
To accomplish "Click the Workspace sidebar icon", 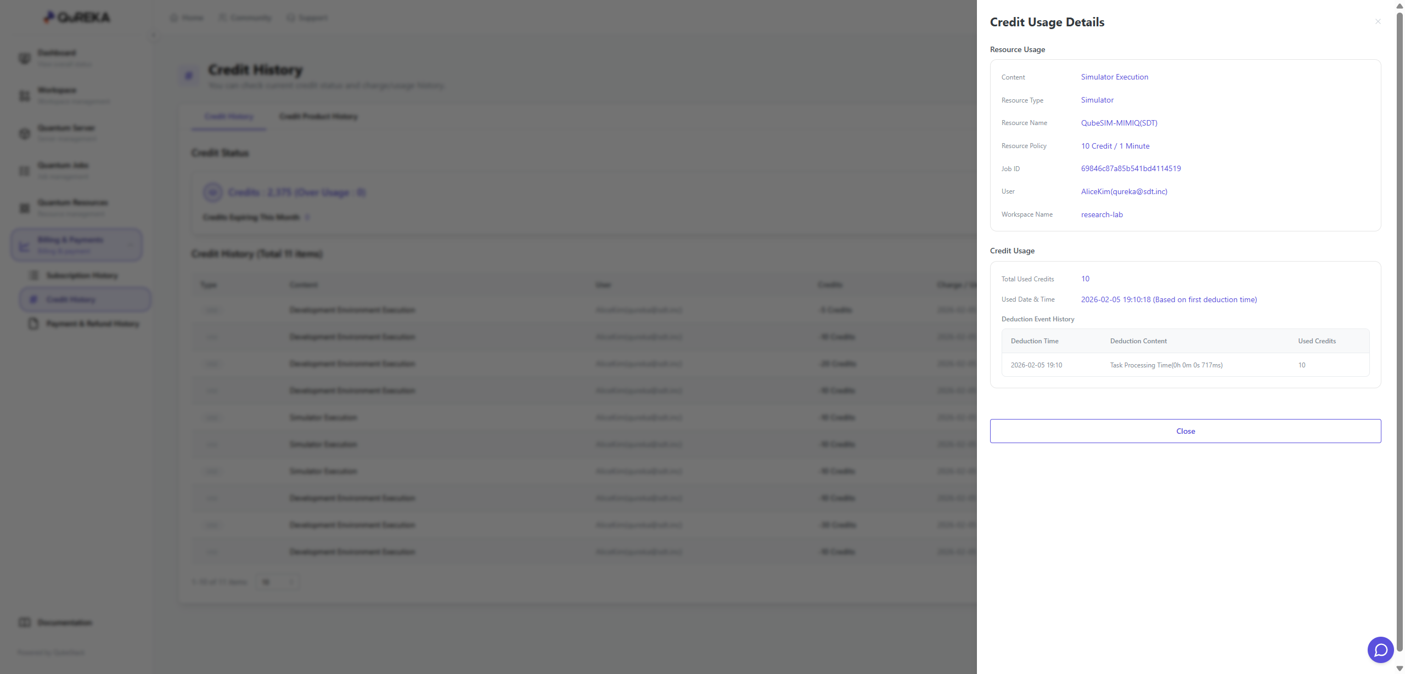I will [x=25, y=96].
